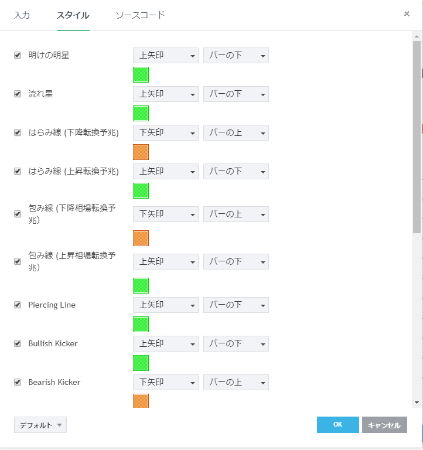Change the green swatch for Piercing Line
Viewport: 423px width, 450px height.
141,325
